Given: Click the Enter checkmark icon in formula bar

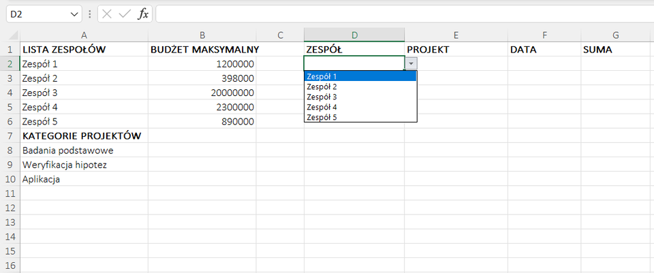Looking at the screenshot, I should [124, 14].
